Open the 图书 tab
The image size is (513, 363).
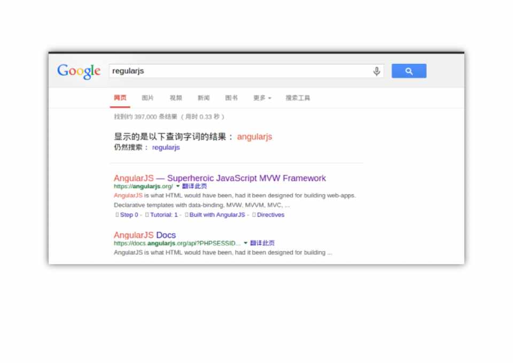tap(231, 98)
